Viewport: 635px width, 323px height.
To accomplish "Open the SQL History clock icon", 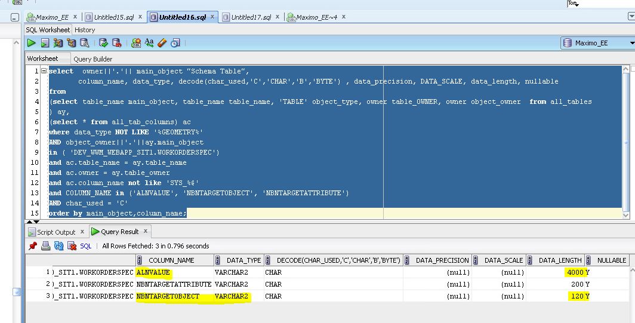I will click(x=175, y=43).
